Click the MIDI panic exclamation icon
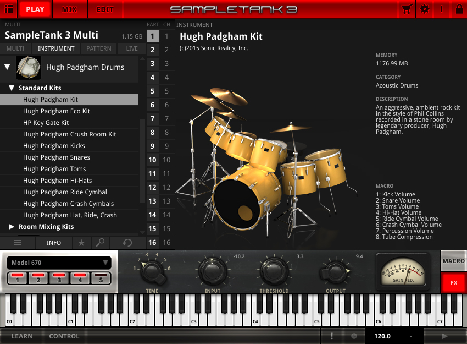Screen dimensions: 467x344 pyautogui.click(x=331, y=336)
